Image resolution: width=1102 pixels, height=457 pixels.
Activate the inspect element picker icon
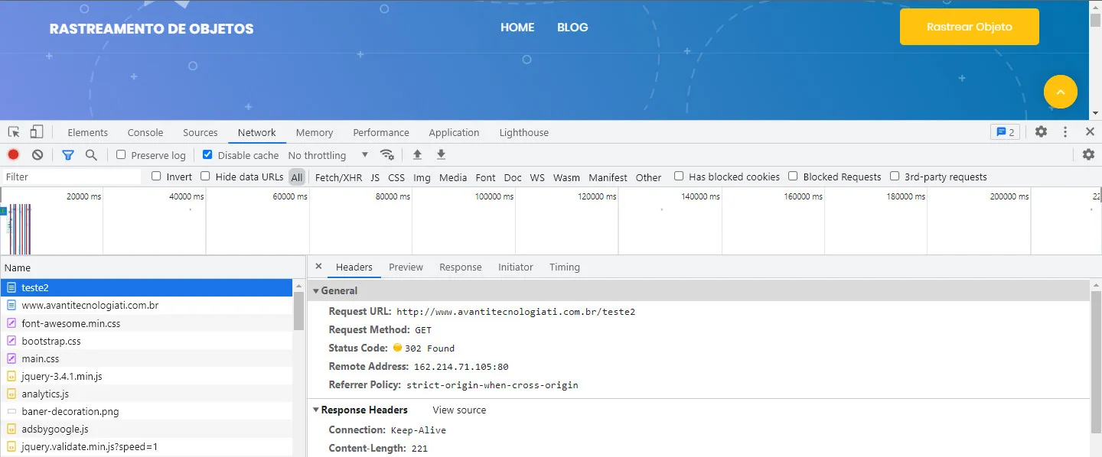coord(14,132)
